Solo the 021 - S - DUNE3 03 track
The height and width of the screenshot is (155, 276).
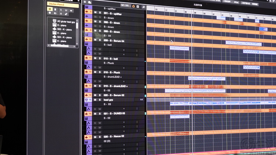point(100,114)
